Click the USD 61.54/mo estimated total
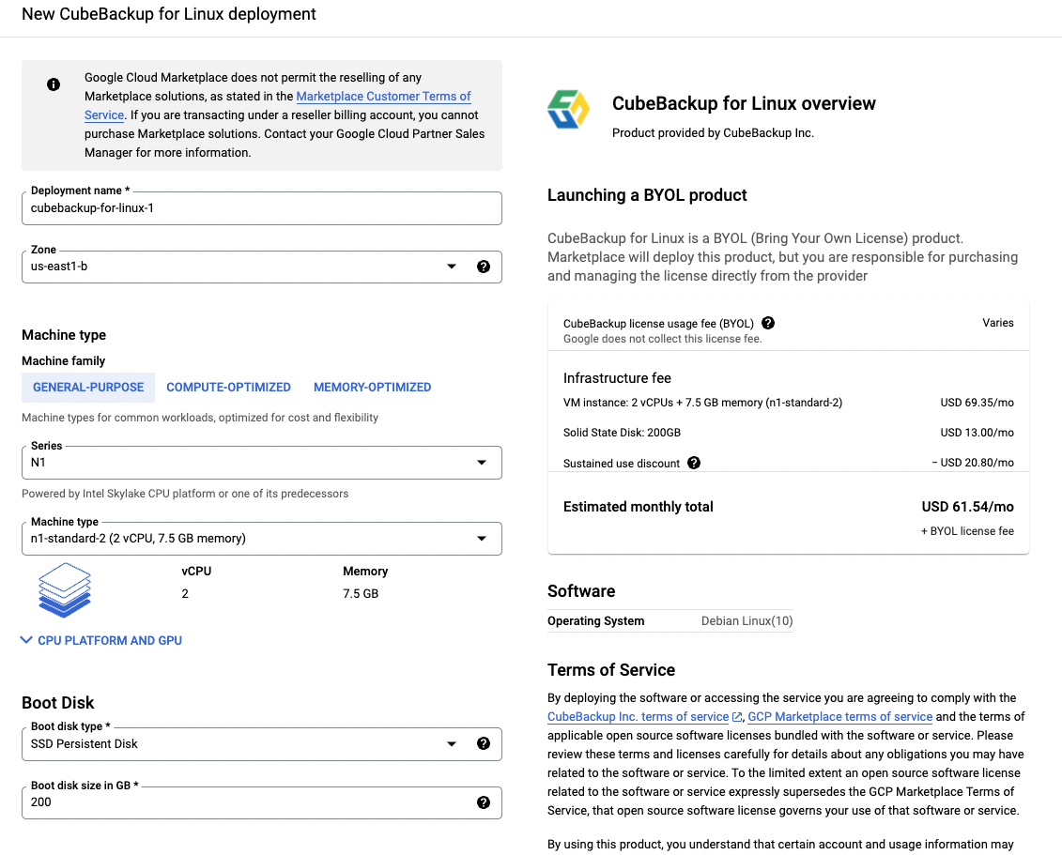 click(967, 507)
